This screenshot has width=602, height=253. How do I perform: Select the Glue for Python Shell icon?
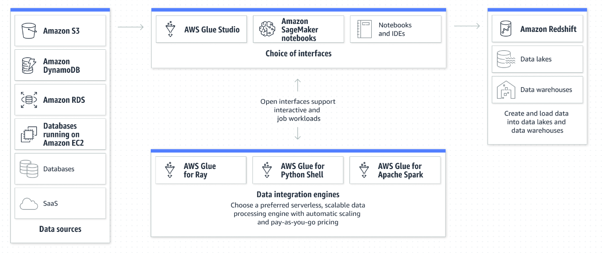267,170
